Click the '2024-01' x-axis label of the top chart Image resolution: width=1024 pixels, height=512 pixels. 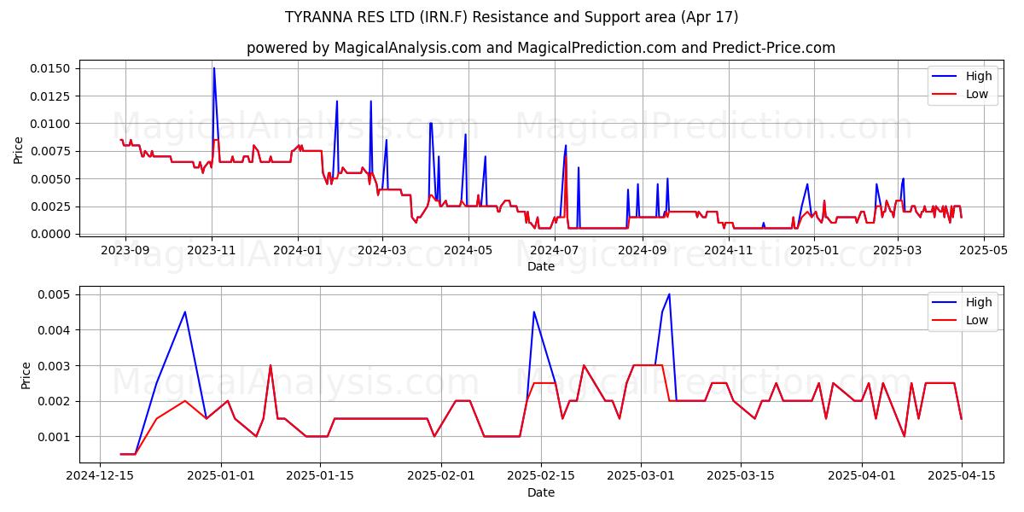298,250
